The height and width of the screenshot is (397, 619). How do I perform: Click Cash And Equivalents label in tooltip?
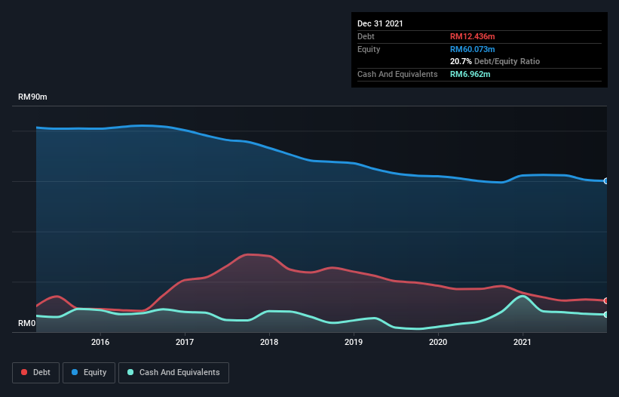[397, 74]
